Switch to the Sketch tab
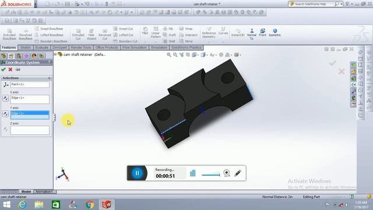This screenshot has height=210, width=373. pos(26,47)
